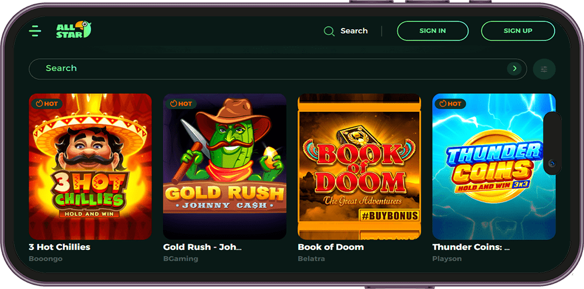
Task: Click the Belatra provider label
Action: [311, 259]
